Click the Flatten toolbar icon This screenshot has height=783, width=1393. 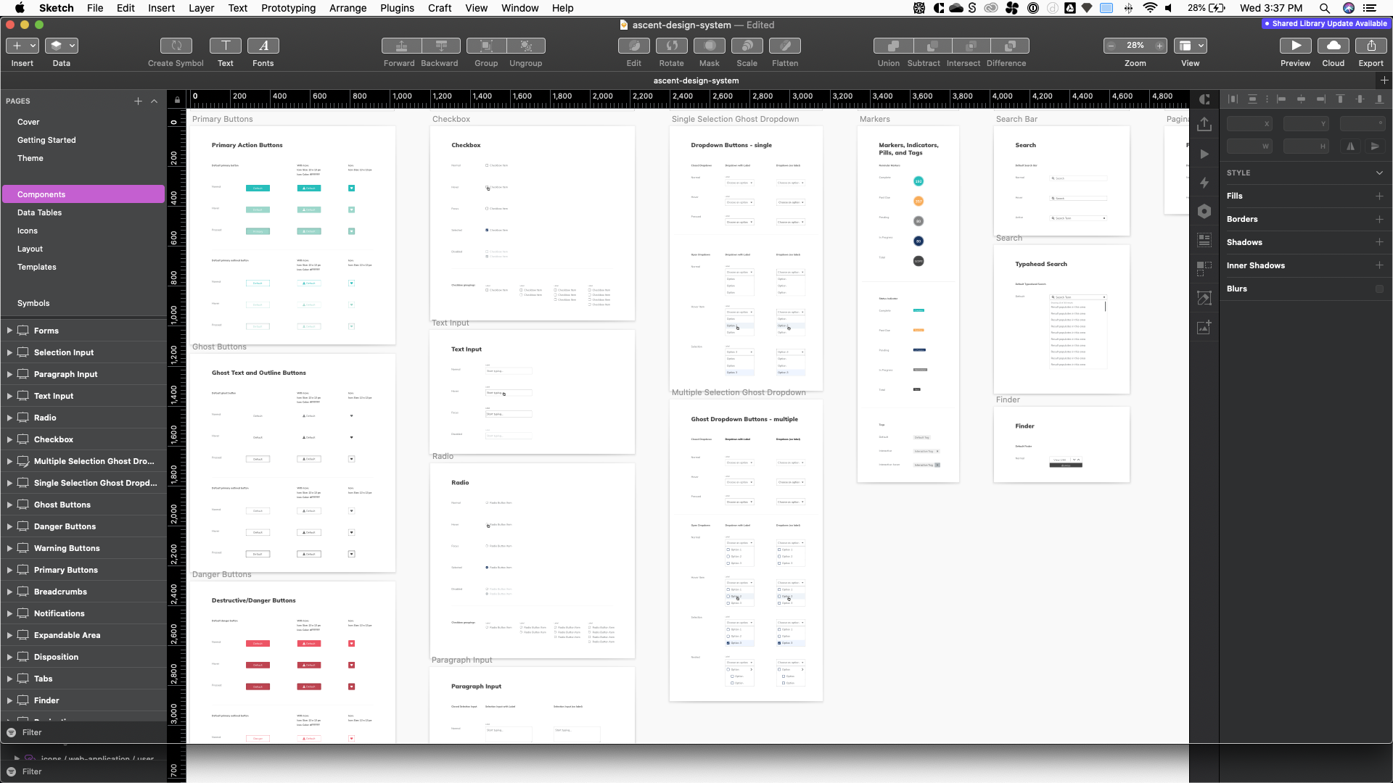[784, 46]
